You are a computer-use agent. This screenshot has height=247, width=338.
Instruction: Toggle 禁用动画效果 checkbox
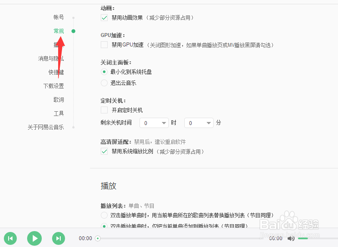tap(104, 18)
